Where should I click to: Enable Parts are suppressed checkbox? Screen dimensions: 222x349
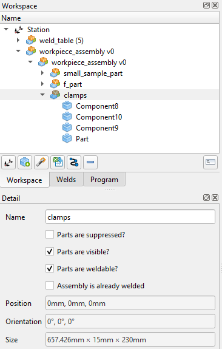50,235
